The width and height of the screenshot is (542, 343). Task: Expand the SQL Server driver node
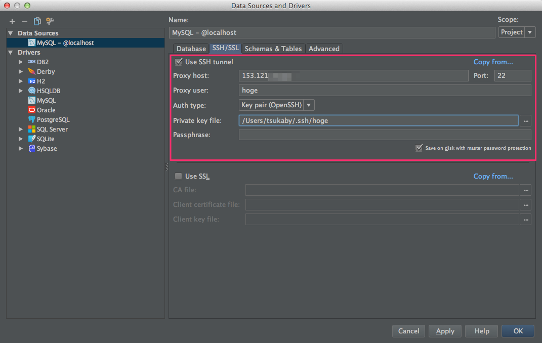(21, 129)
